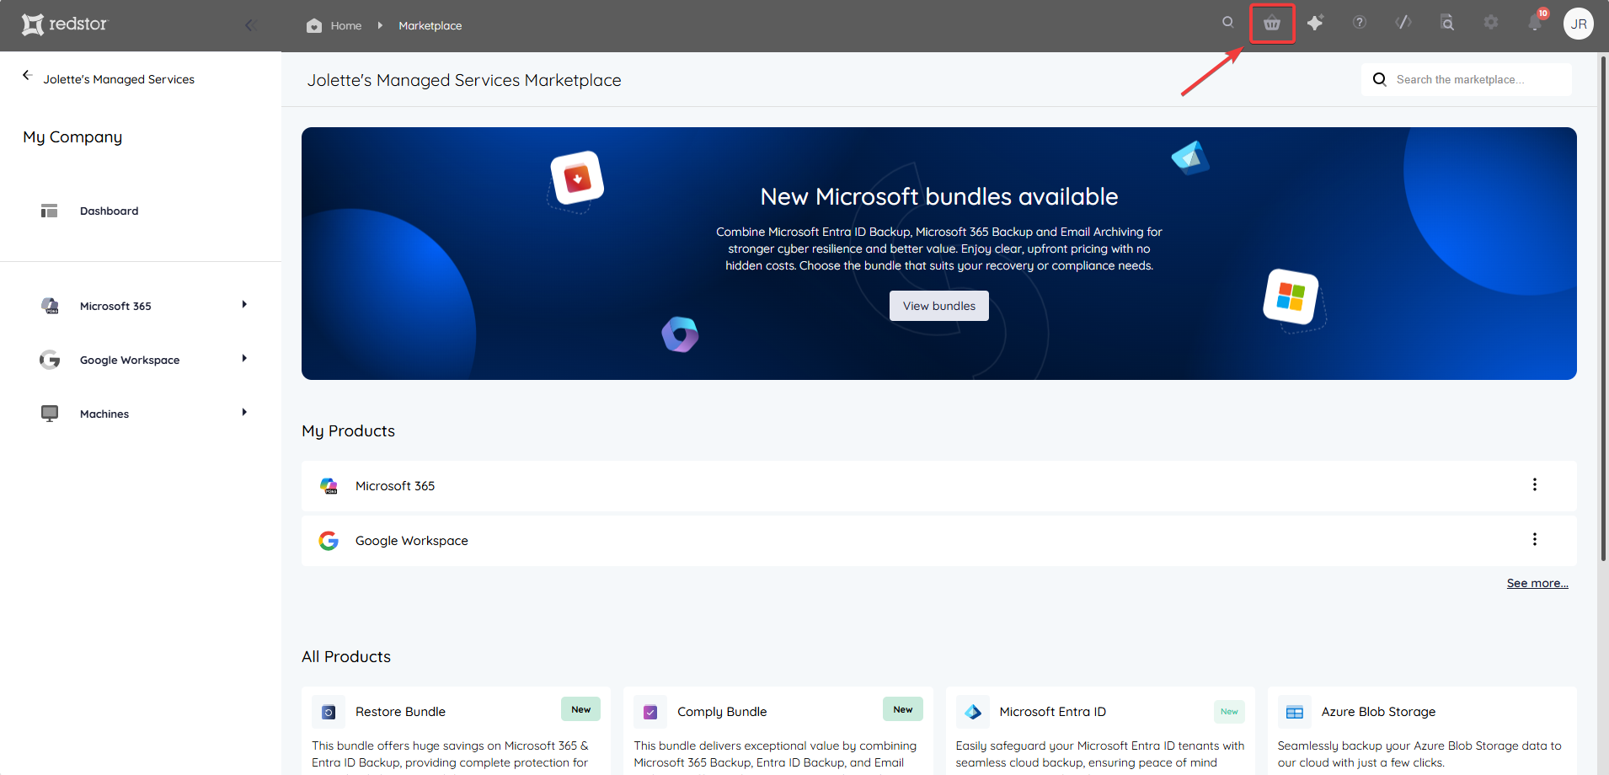Screen dimensions: 1609x775
Task: Select Google Workspace sidebar item
Action: pos(130,360)
